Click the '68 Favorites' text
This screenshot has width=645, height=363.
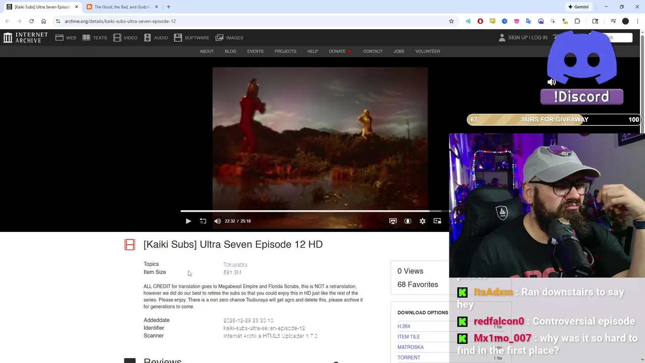click(x=418, y=285)
